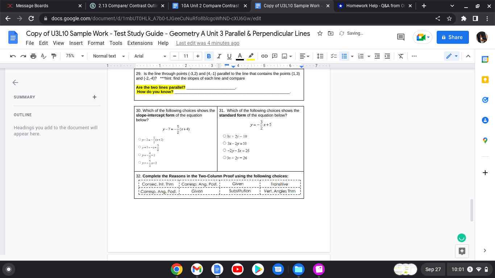Open the Extensions menu
The height and width of the screenshot is (278, 495).
coord(140,43)
